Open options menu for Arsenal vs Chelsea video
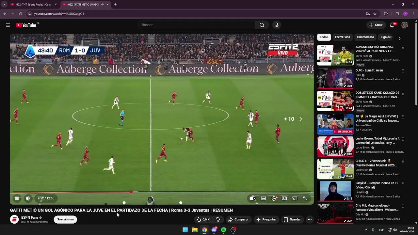 pyautogui.click(x=403, y=48)
